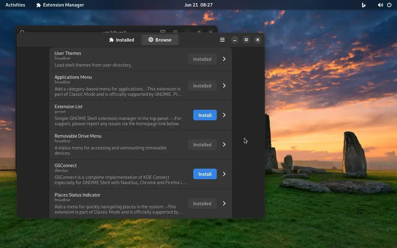Open hamburger menu of the terminal window behind
The height and width of the screenshot is (248, 397).
(x=175, y=32)
